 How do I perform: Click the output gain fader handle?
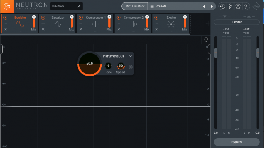point(257,53)
